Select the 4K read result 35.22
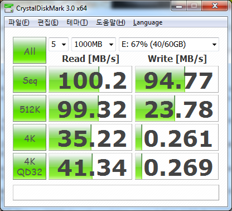Screen dimensions: 232x211 (x=90, y=137)
